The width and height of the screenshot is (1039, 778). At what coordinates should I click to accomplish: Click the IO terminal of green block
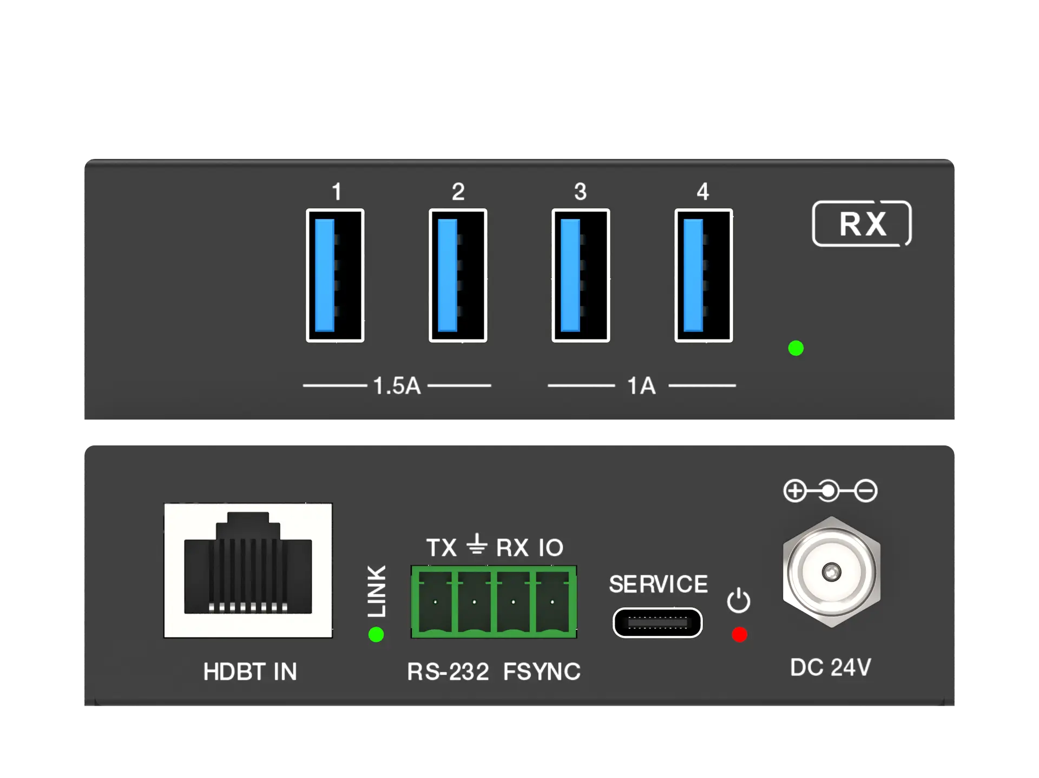553,602
